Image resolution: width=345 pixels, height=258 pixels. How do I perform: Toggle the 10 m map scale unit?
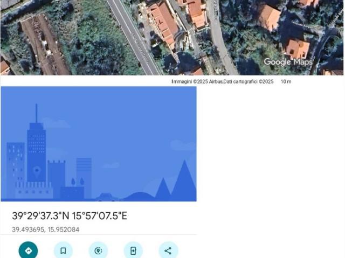pos(286,81)
